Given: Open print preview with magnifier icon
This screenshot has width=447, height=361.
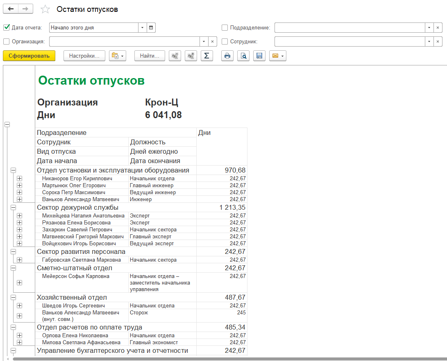Looking at the screenshot, I should [243, 56].
